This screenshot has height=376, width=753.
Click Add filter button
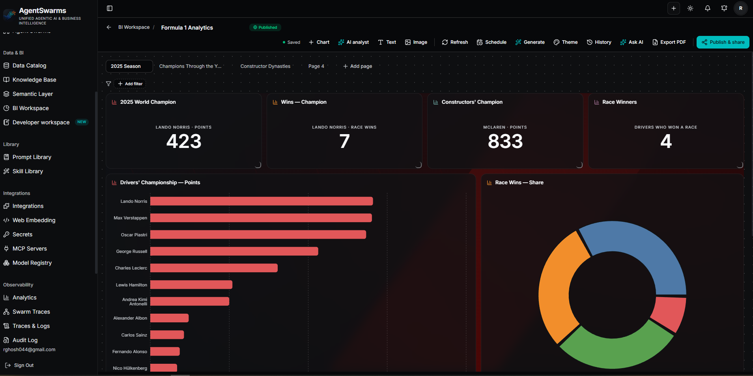[130, 84]
